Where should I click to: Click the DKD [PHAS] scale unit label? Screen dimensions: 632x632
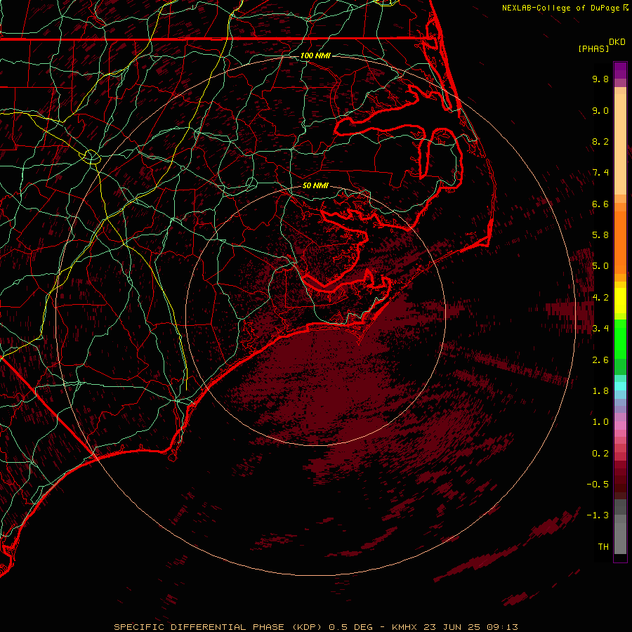(601, 45)
